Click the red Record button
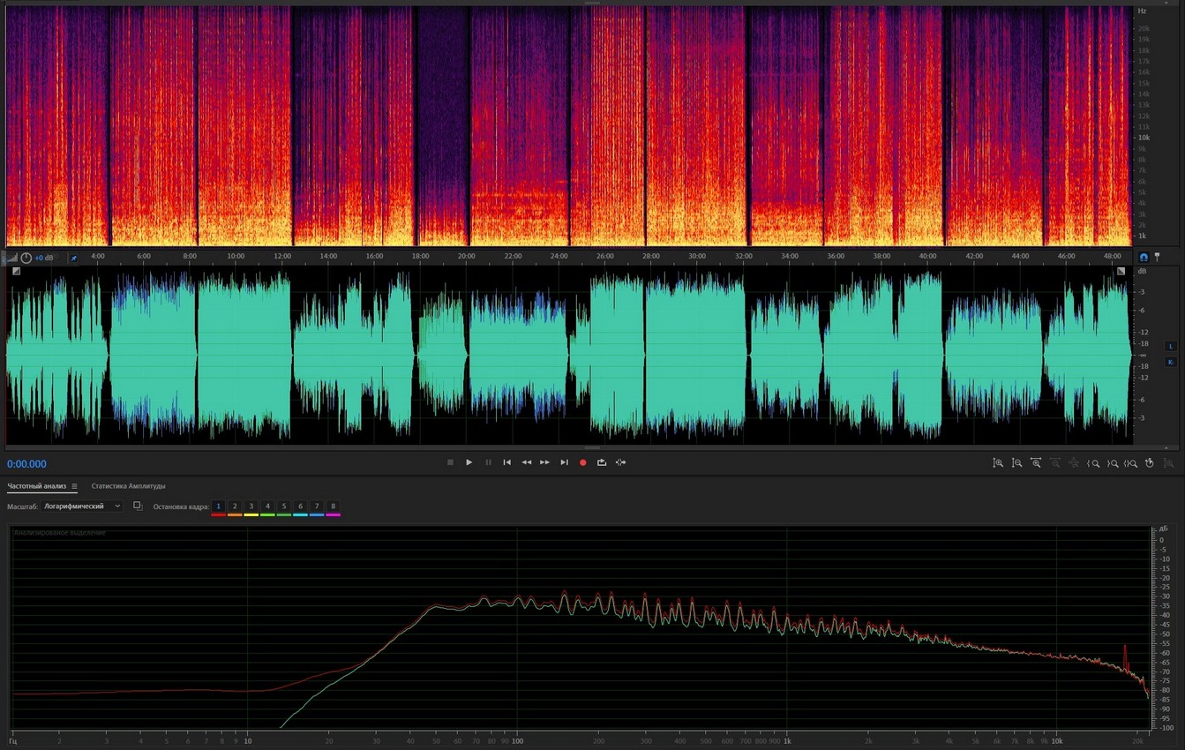Viewport: 1185px width, 750px height. tap(582, 462)
